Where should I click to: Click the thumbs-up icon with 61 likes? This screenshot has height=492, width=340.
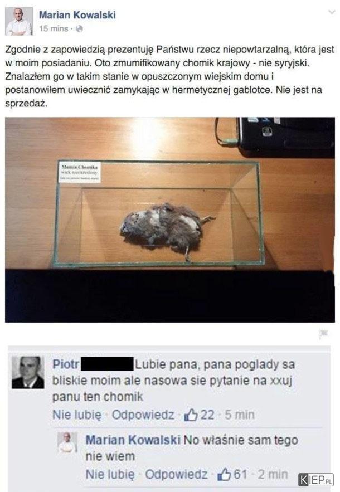click(224, 474)
